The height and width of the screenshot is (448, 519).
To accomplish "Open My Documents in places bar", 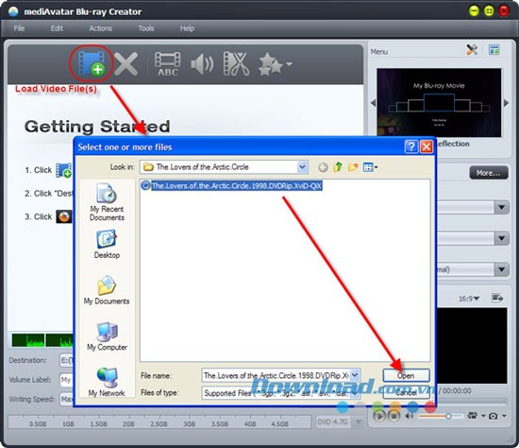I will 107,290.
